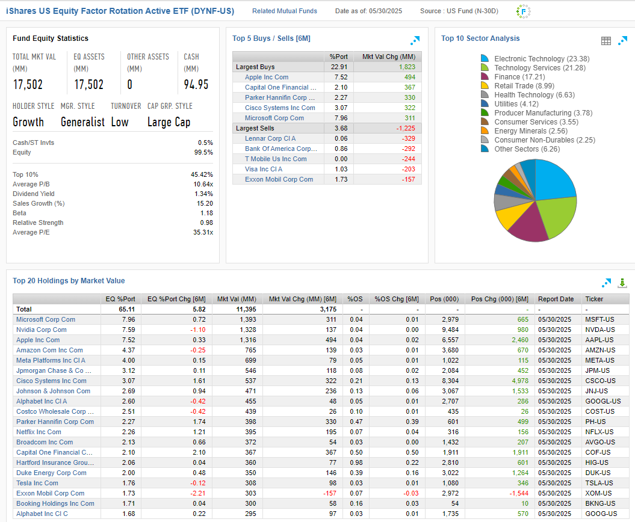Open T Mobile Us Inc Com link
The image size is (635, 522).
tap(276, 159)
